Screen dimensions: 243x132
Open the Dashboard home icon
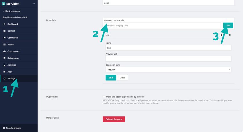point(4,24)
